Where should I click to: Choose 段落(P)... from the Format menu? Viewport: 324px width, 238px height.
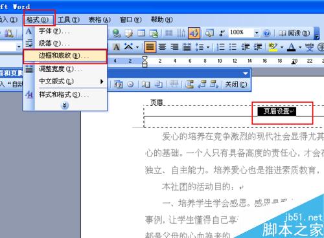65,43
